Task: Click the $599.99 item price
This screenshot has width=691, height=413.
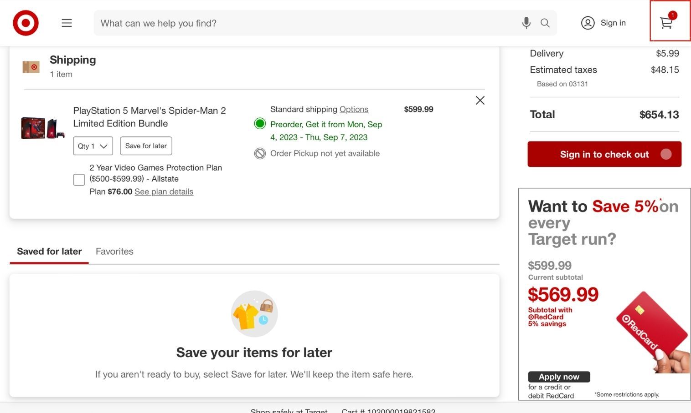Action: [418, 109]
